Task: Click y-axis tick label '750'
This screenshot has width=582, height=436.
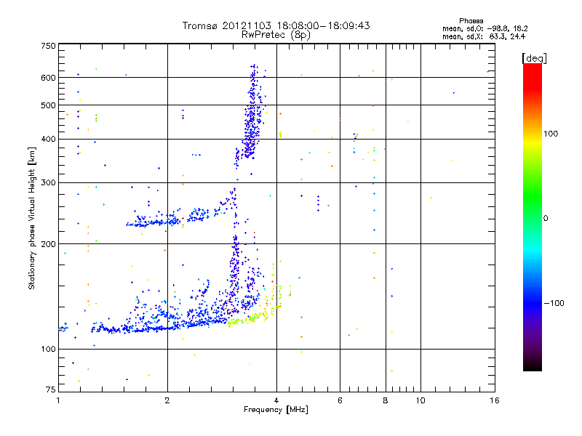Action: [48, 46]
